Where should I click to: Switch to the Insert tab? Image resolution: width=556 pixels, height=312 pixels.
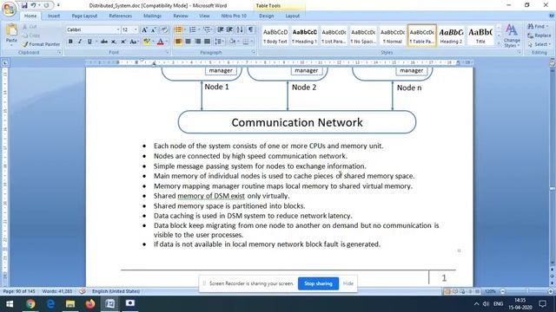54,16
